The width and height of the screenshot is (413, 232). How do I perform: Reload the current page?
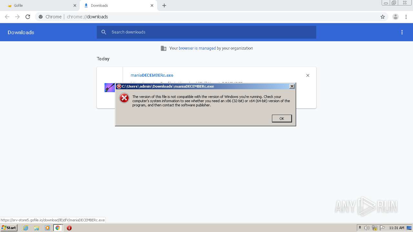pos(28,17)
